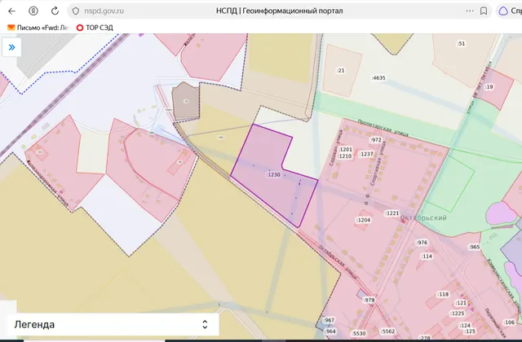Select parcel labeled :21 on map
Viewport: 522px width, 342px height.
[x=342, y=71]
